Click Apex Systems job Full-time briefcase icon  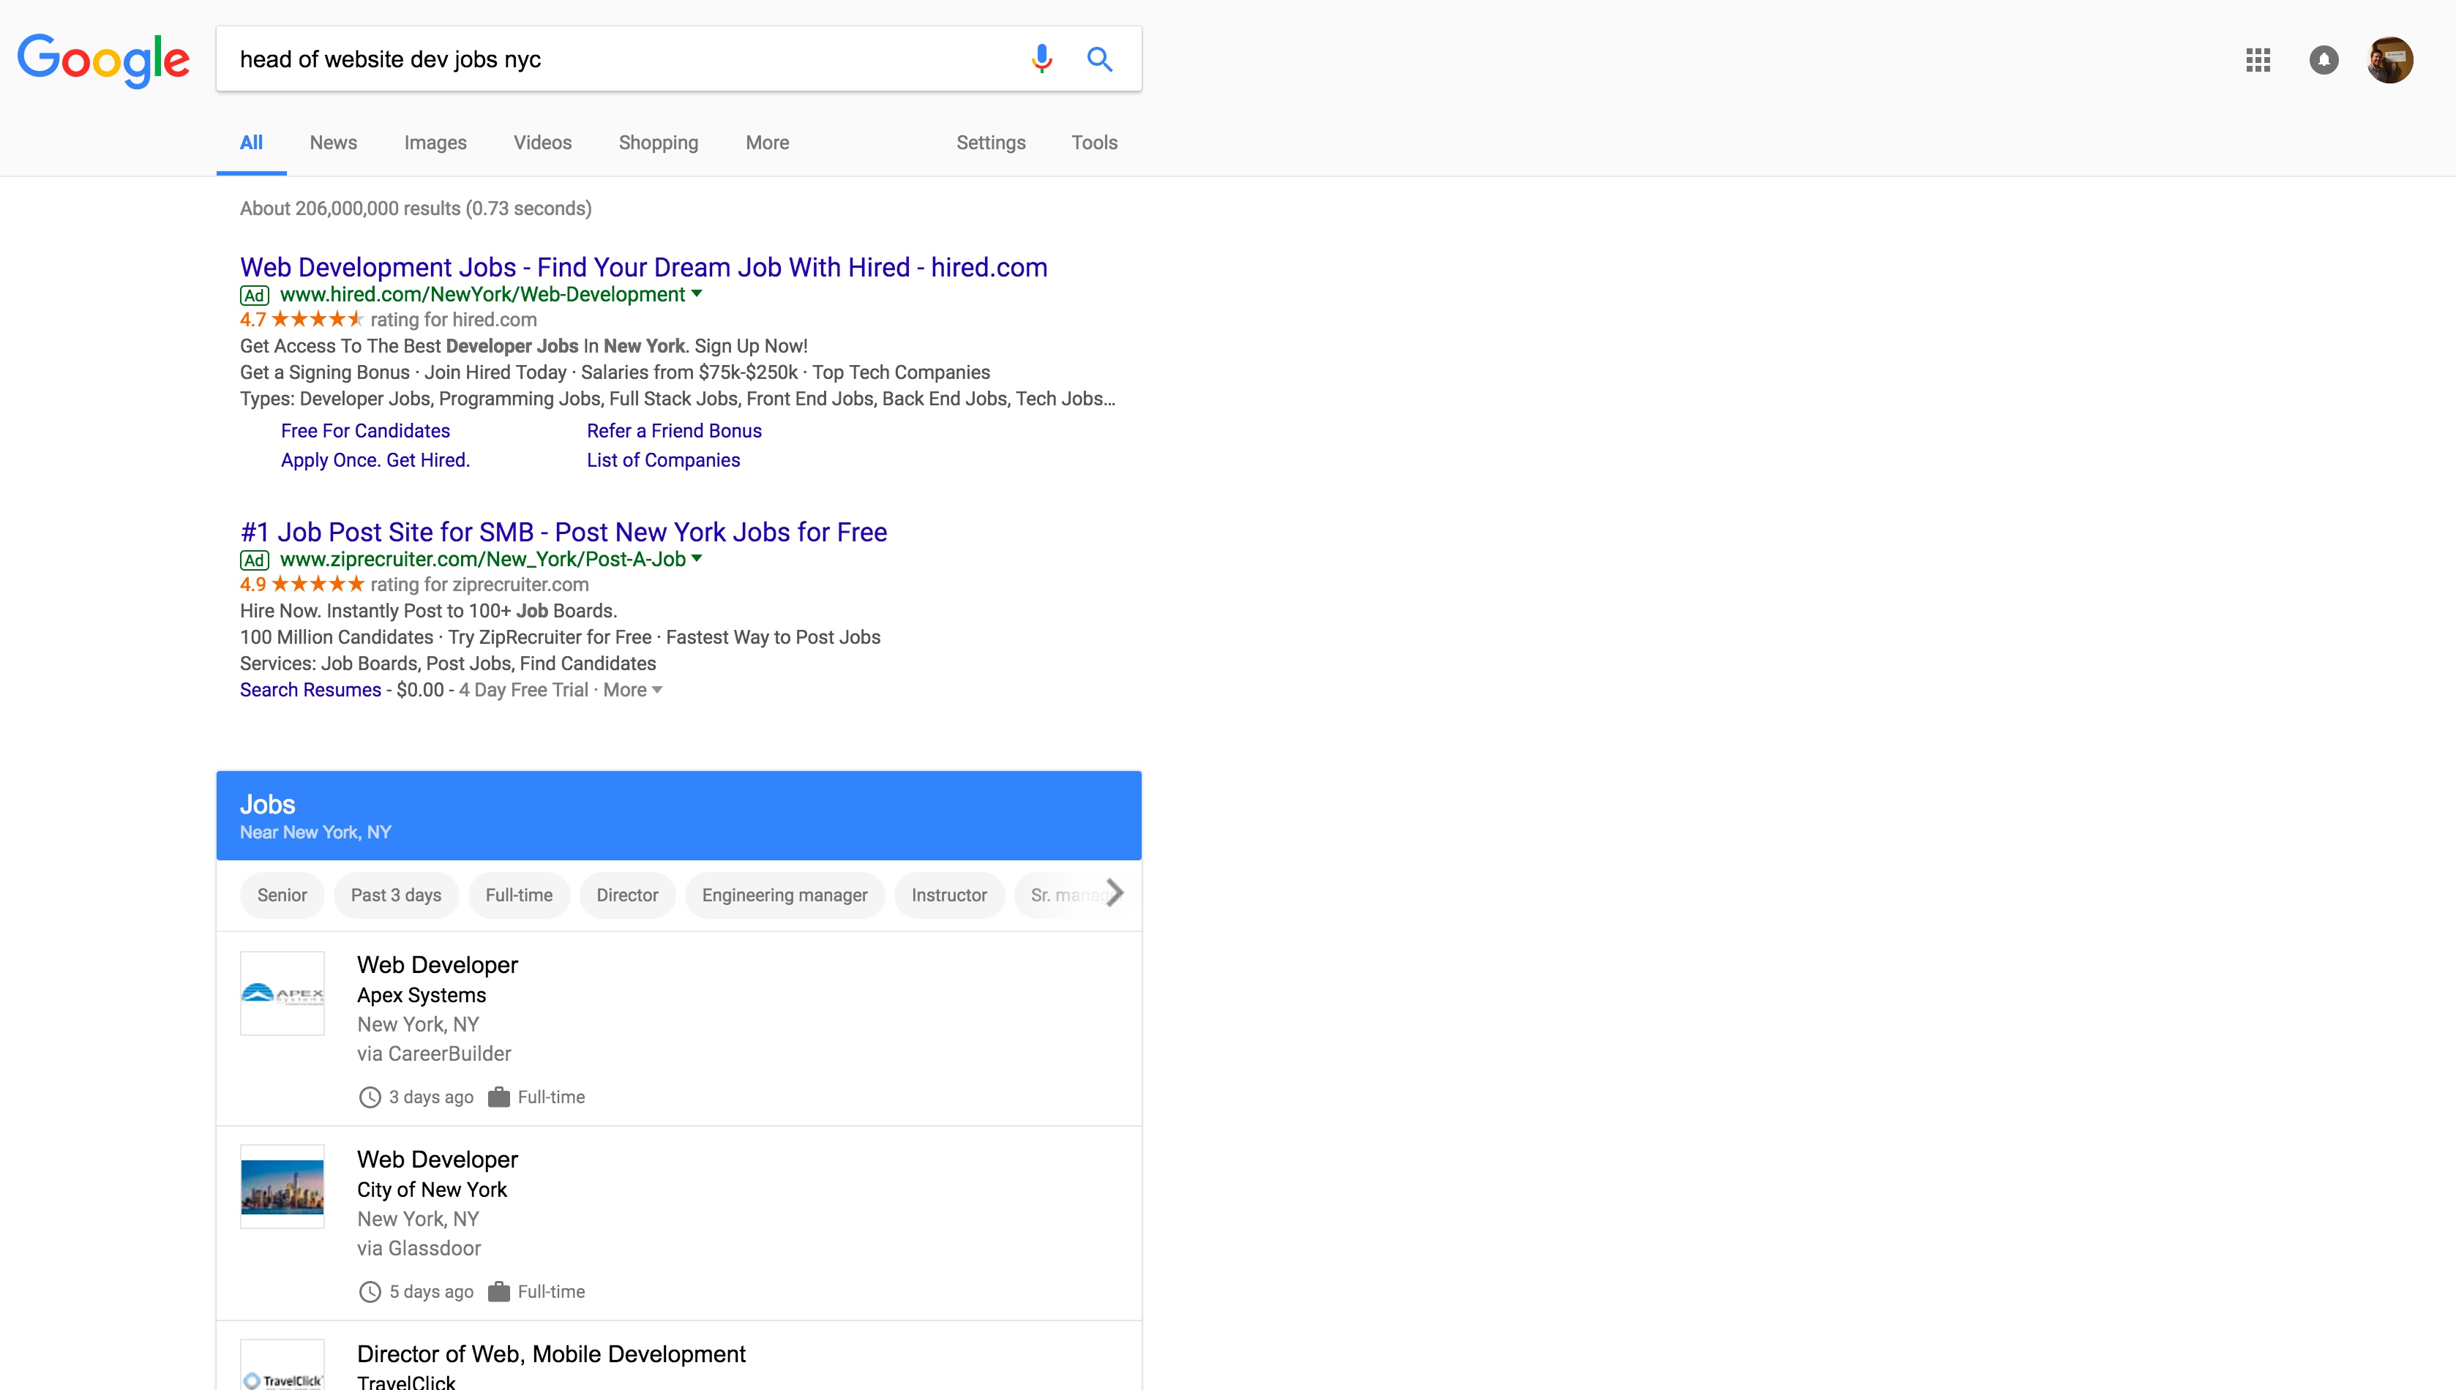498,1098
